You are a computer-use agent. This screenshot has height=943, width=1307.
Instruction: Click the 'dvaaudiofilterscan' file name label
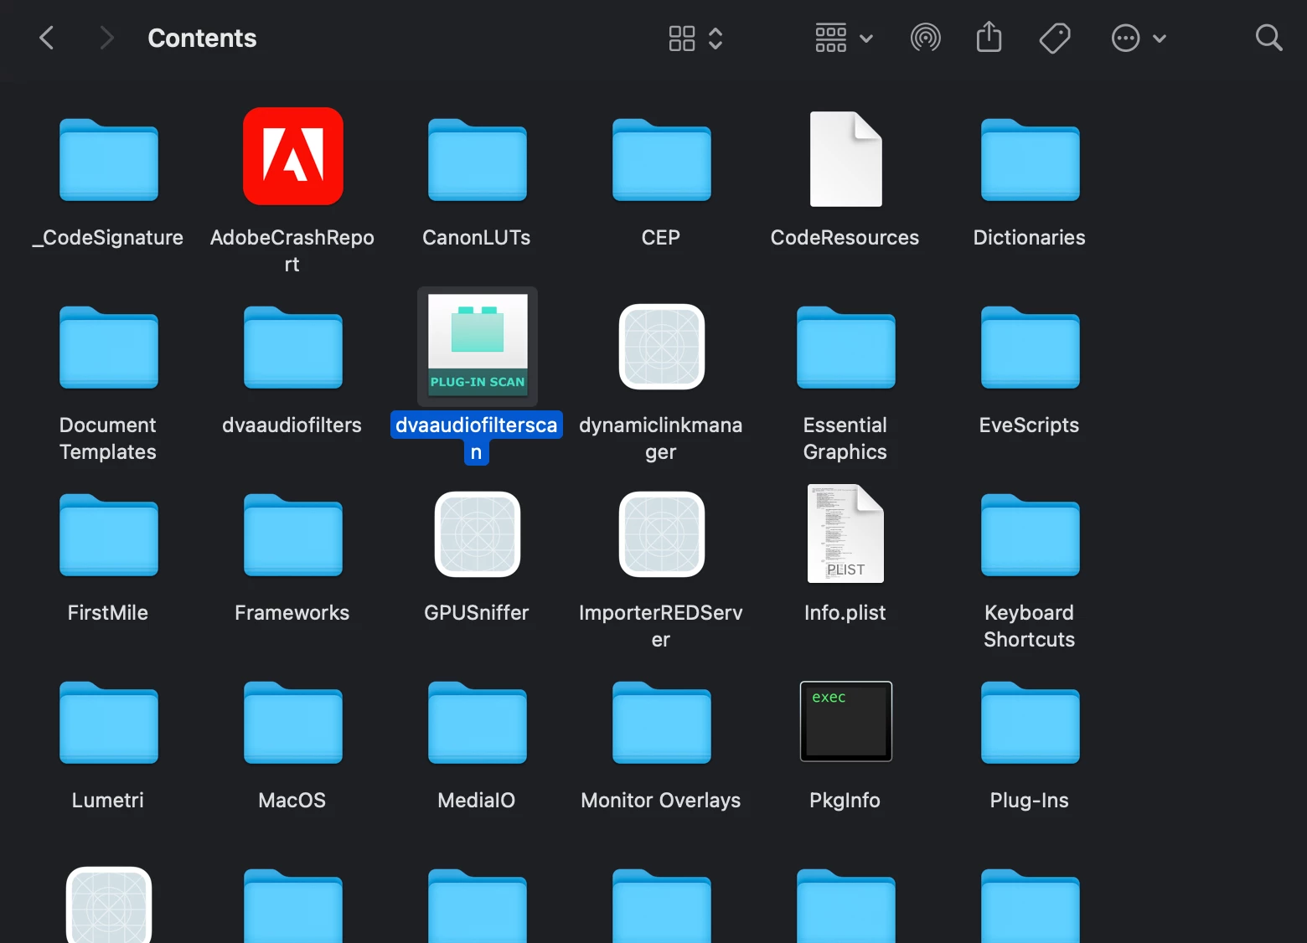click(477, 438)
